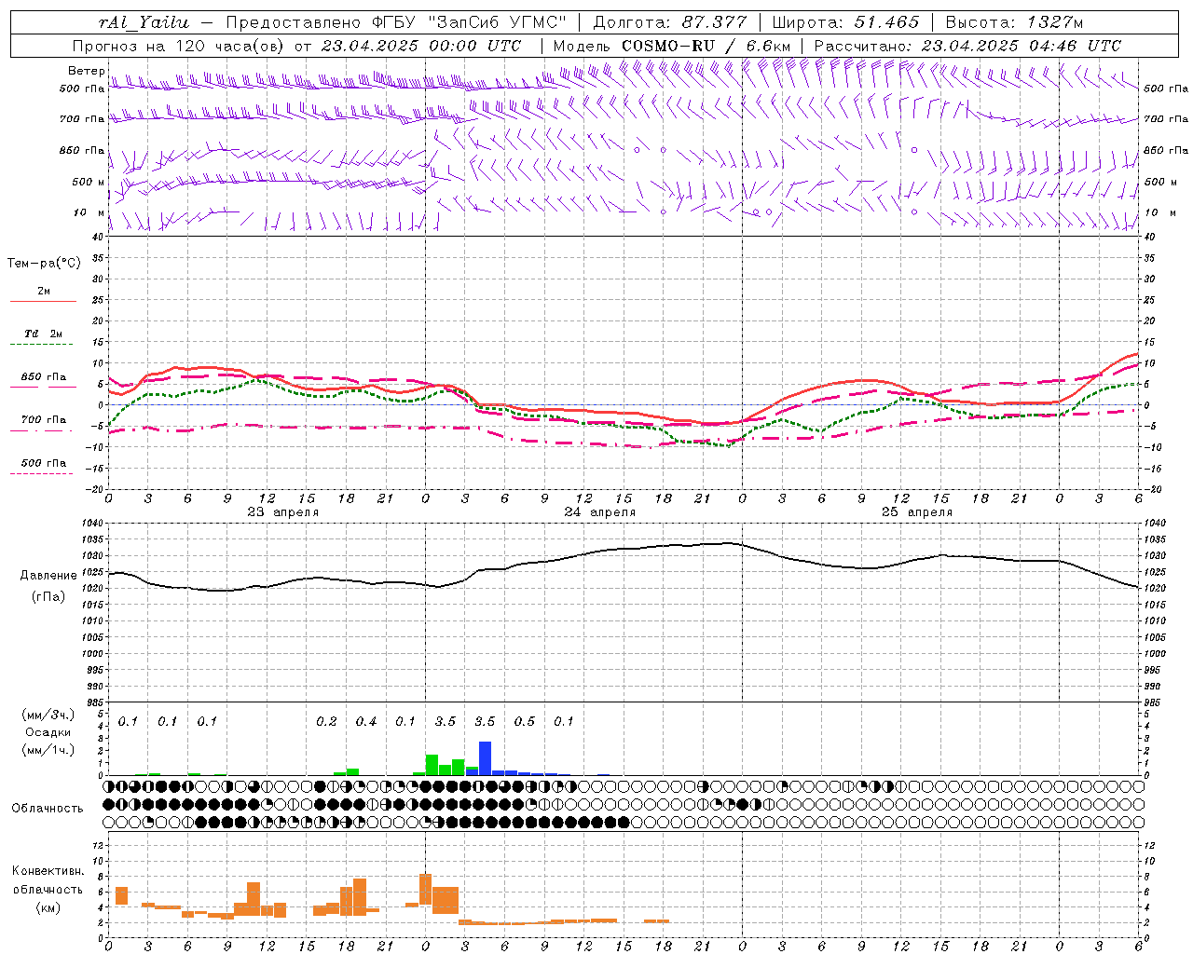Click the 0.5 precipitation value

525,722
